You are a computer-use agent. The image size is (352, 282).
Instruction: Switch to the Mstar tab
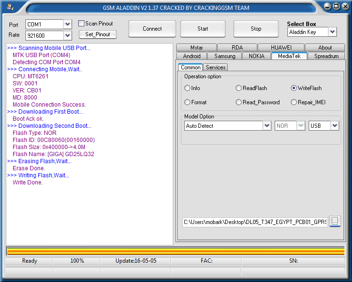click(196, 48)
